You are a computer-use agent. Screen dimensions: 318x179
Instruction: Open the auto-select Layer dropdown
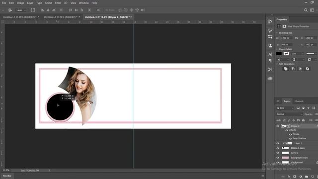(x=21, y=10)
